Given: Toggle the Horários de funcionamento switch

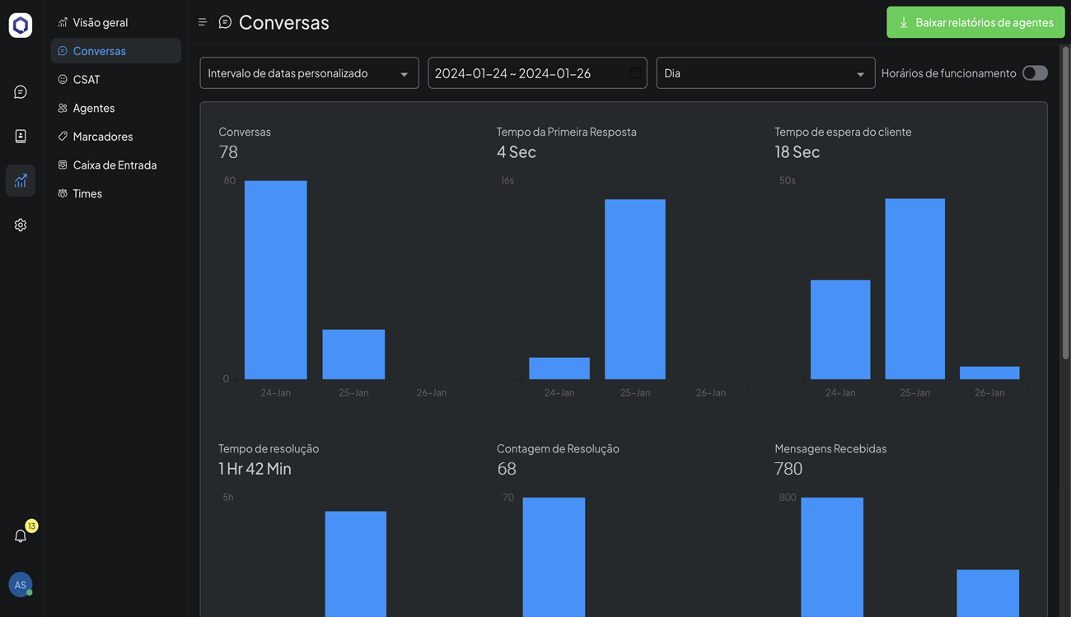Looking at the screenshot, I should [1035, 73].
